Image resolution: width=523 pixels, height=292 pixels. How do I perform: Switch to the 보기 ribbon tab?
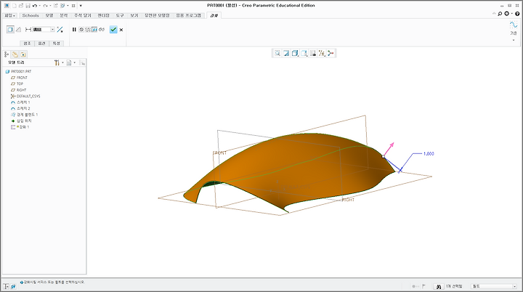pyautogui.click(x=134, y=15)
